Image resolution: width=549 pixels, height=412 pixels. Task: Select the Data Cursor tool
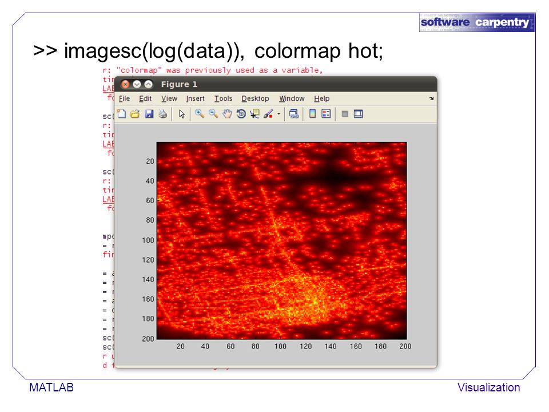pyautogui.click(x=254, y=114)
